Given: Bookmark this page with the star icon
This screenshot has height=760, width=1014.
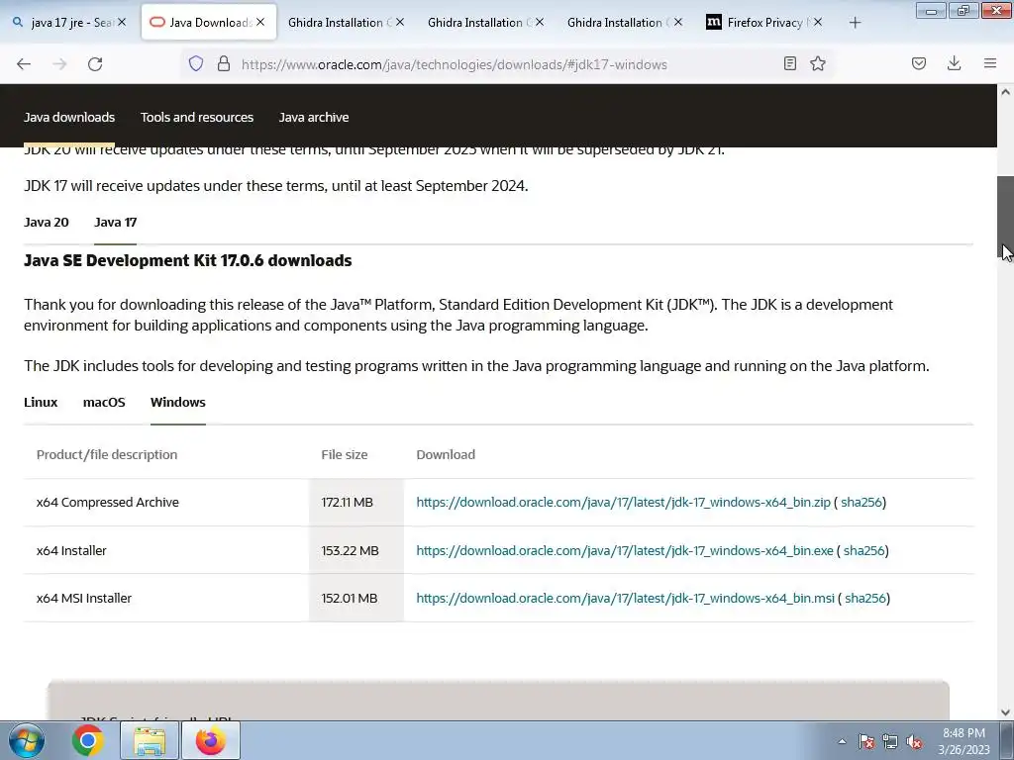Looking at the screenshot, I should click(x=818, y=63).
